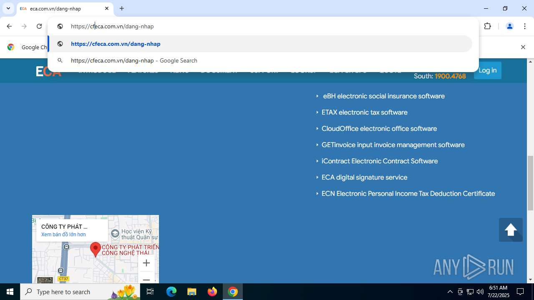This screenshot has width=534, height=300.
Task: Open the tab search dropdown arrow
Action: (x=8, y=8)
